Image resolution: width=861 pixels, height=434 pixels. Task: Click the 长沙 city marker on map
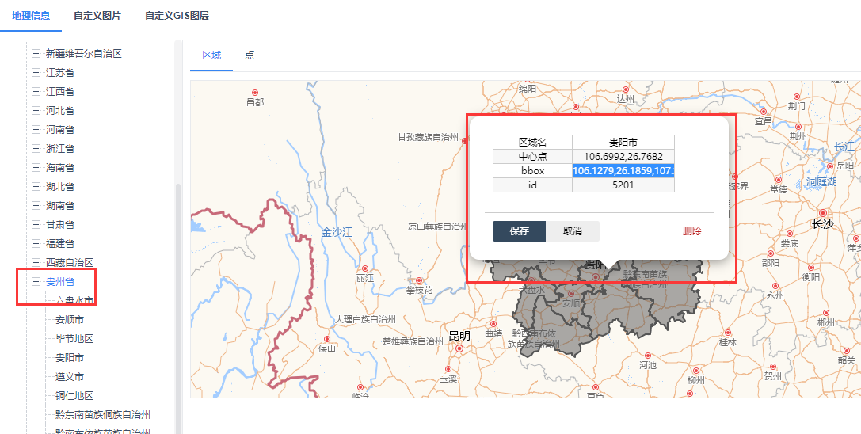[822, 212]
